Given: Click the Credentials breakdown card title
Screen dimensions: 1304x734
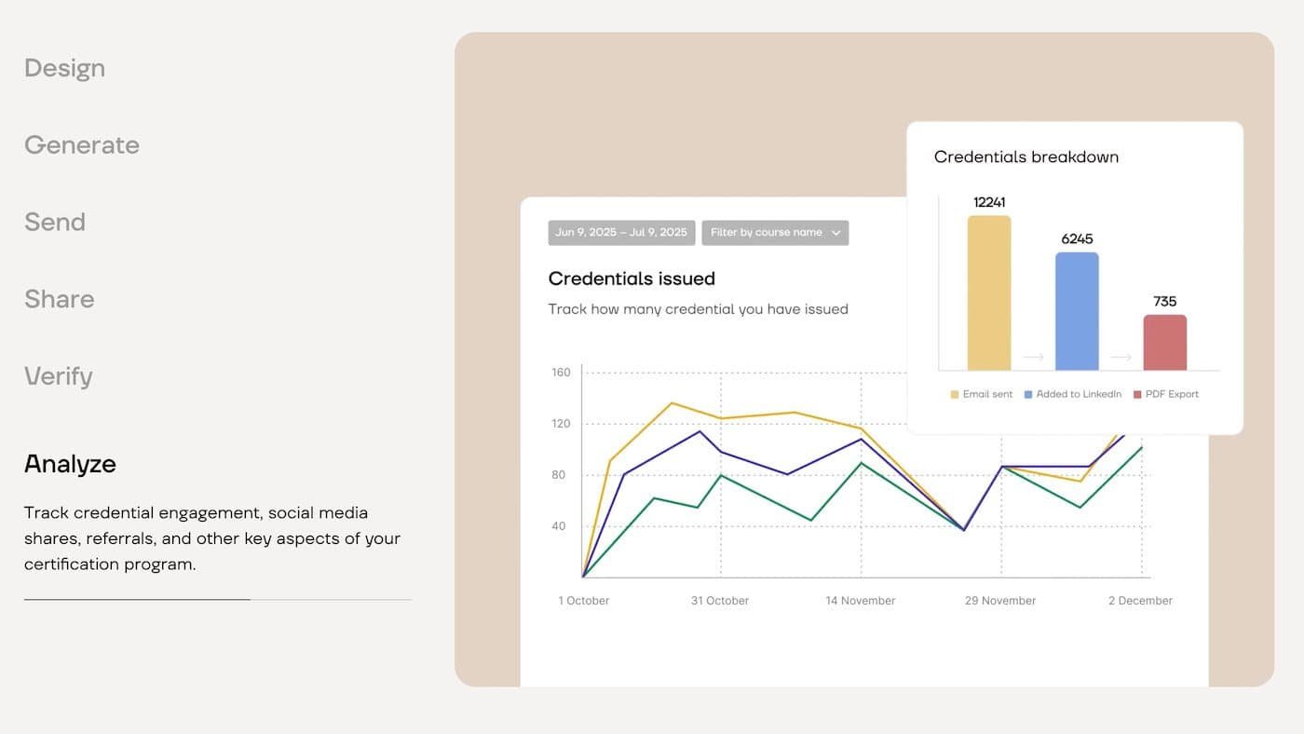Looking at the screenshot, I should point(1026,156).
